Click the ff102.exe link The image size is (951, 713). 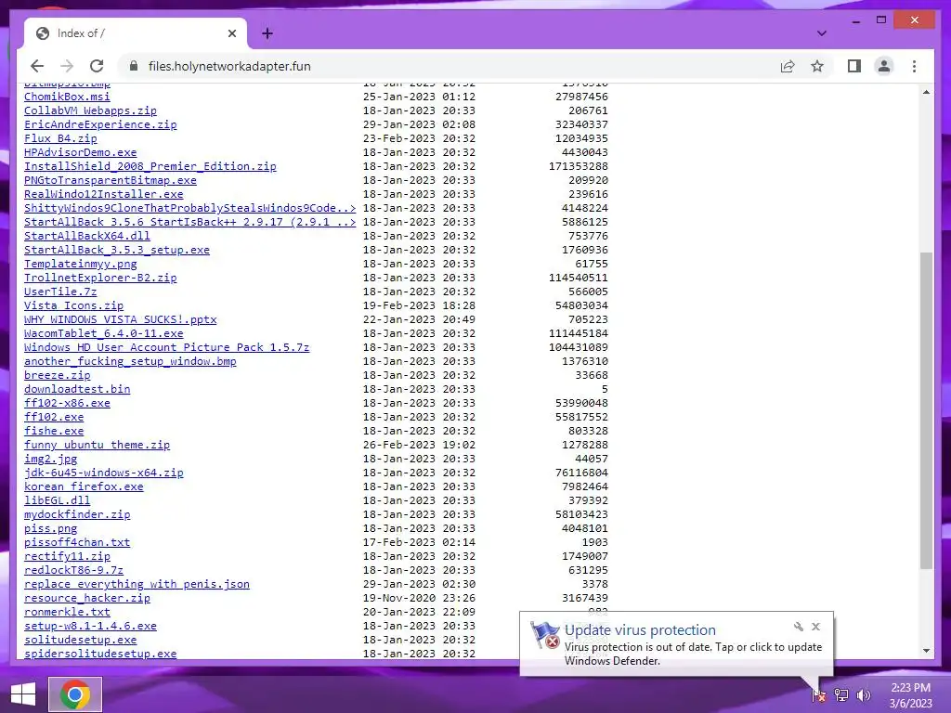click(53, 417)
